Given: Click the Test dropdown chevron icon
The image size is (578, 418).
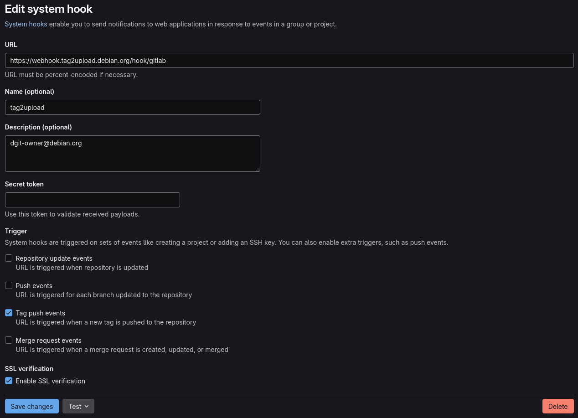Looking at the screenshot, I should [x=87, y=407].
